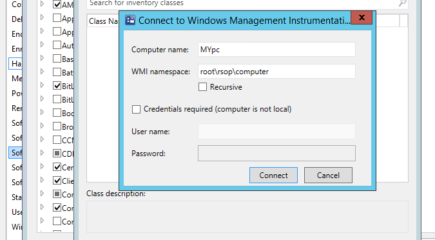Check the 'CCM' class checkbox
Screen dimensions: 435x240
point(57,139)
